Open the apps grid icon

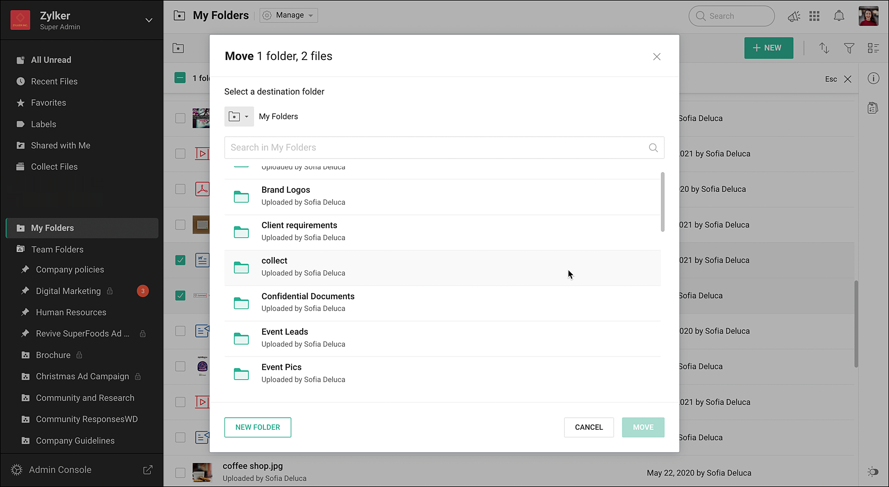click(814, 16)
